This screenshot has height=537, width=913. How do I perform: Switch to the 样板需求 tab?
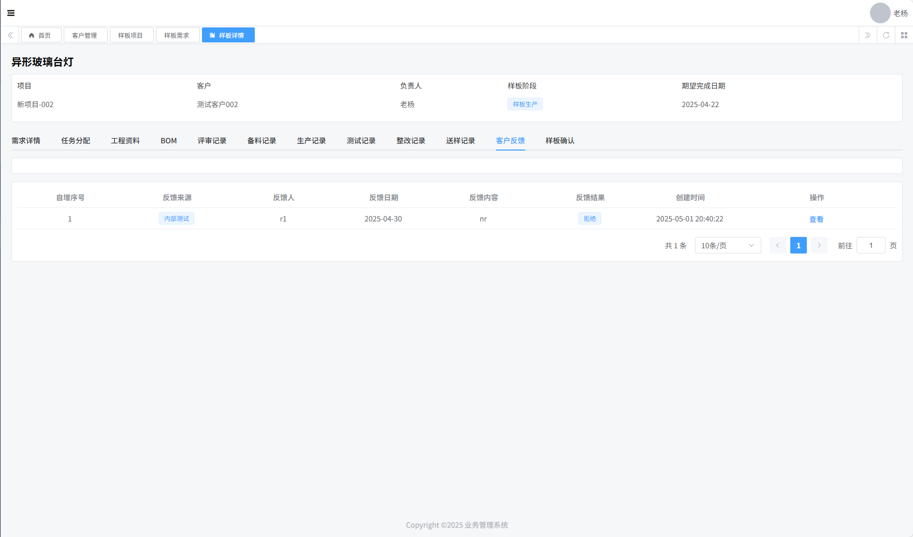[x=177, y=35]
